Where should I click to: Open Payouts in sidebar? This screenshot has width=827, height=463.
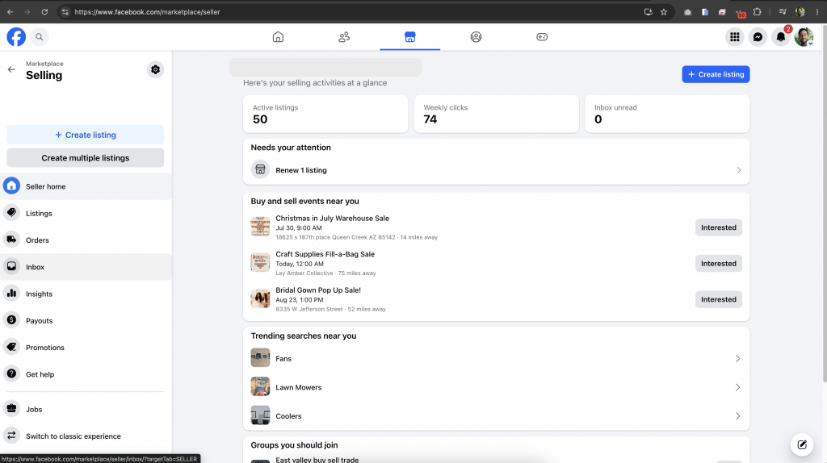pos(86,321)
